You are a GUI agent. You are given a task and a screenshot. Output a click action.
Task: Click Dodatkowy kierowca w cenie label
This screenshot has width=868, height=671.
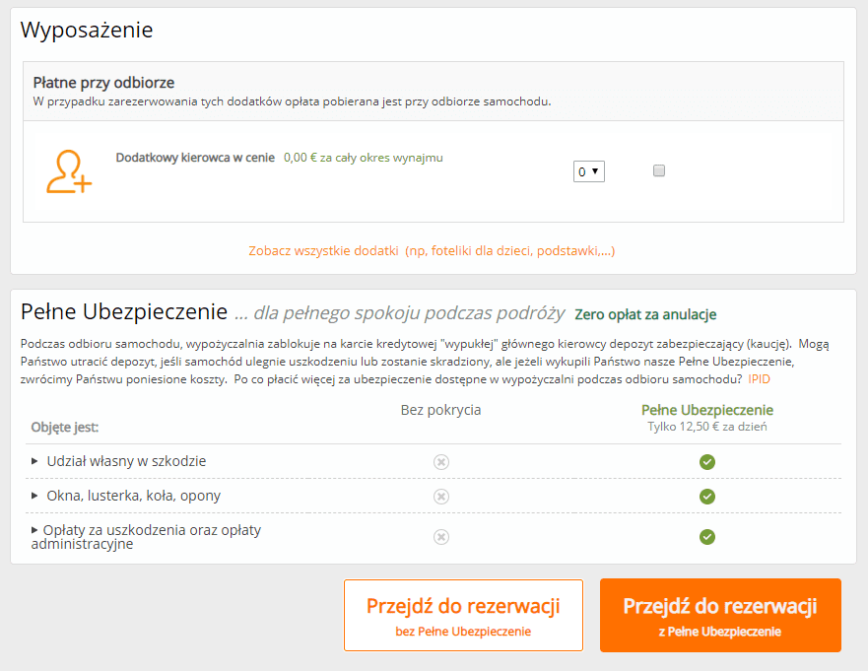coord(195,158)
